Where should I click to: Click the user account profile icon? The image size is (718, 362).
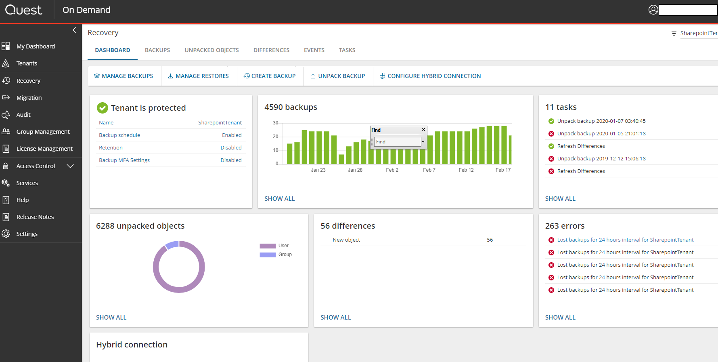tap(653, 10)
